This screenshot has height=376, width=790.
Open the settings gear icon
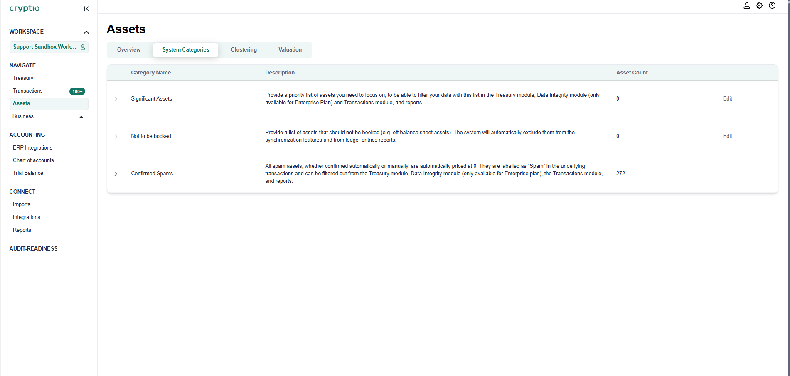(x=759, y=6)
